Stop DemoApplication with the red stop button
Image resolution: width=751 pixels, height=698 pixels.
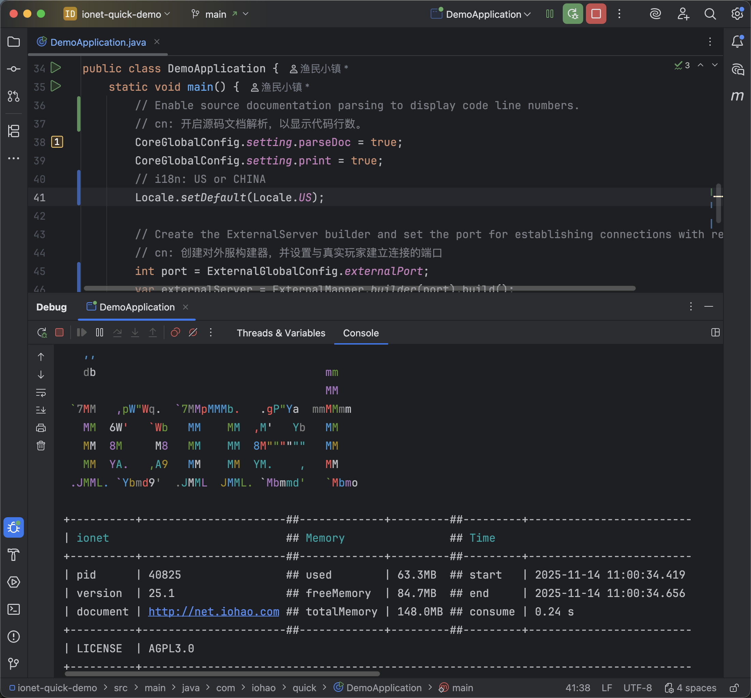[x=596, y=14]
